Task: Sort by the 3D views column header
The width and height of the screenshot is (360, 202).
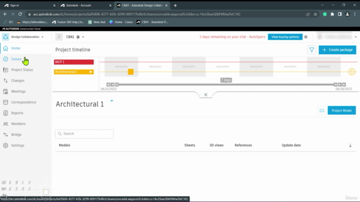Action: click(x=216, y=145)
